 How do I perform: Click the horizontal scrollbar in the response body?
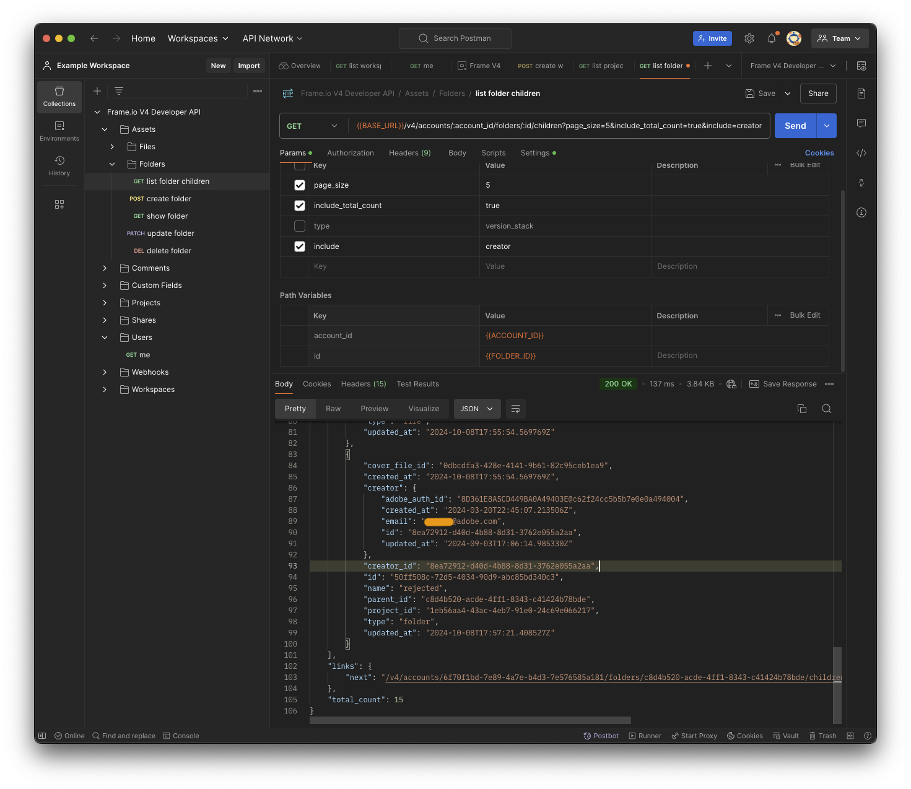470,720
